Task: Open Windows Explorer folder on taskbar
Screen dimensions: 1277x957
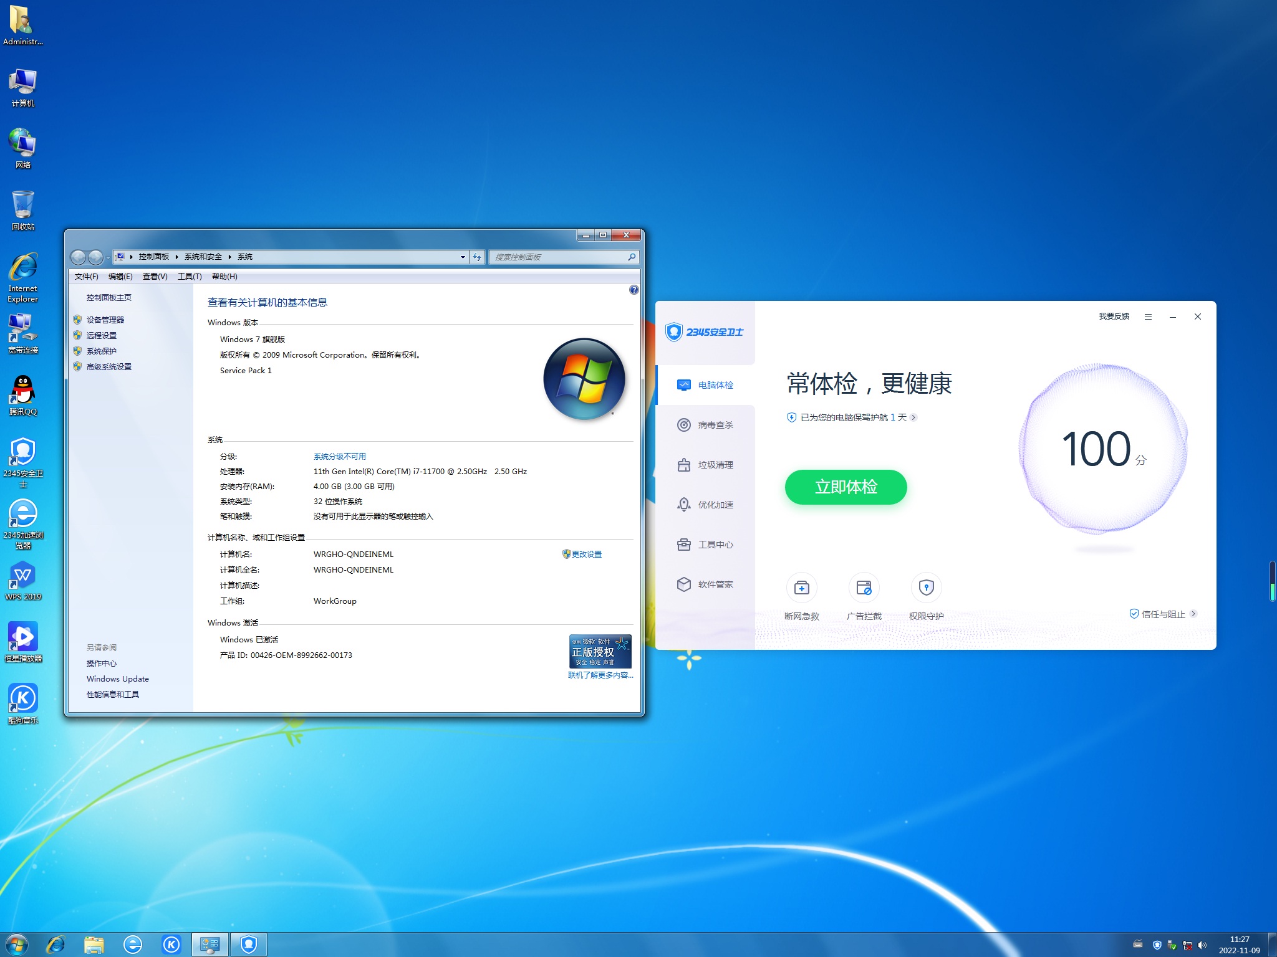Action: (94, 945)
